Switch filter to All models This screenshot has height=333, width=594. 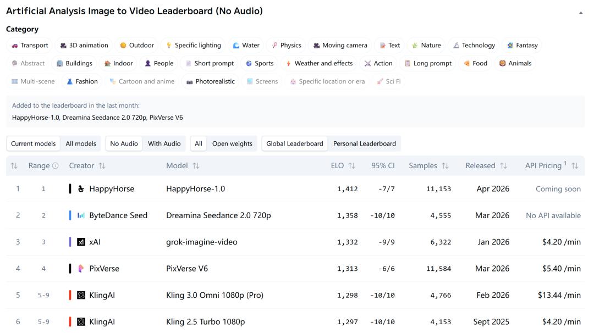pos(81,143)
